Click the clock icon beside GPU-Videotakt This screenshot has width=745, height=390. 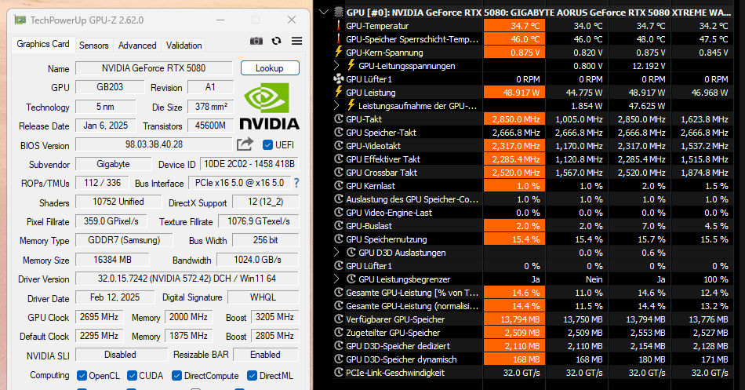pos(339,145)
